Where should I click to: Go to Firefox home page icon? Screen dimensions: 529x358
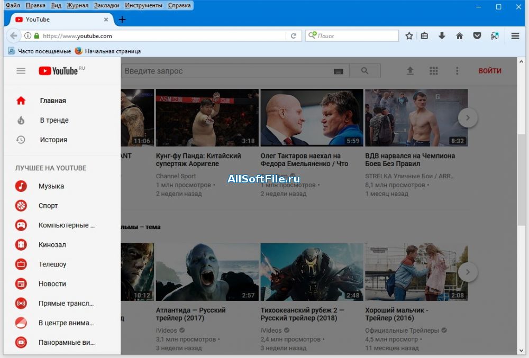click(x=459, y=36)
